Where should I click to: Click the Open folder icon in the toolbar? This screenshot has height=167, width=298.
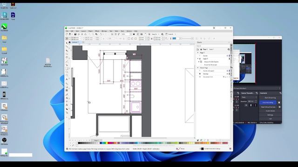[x=70, y=34]
